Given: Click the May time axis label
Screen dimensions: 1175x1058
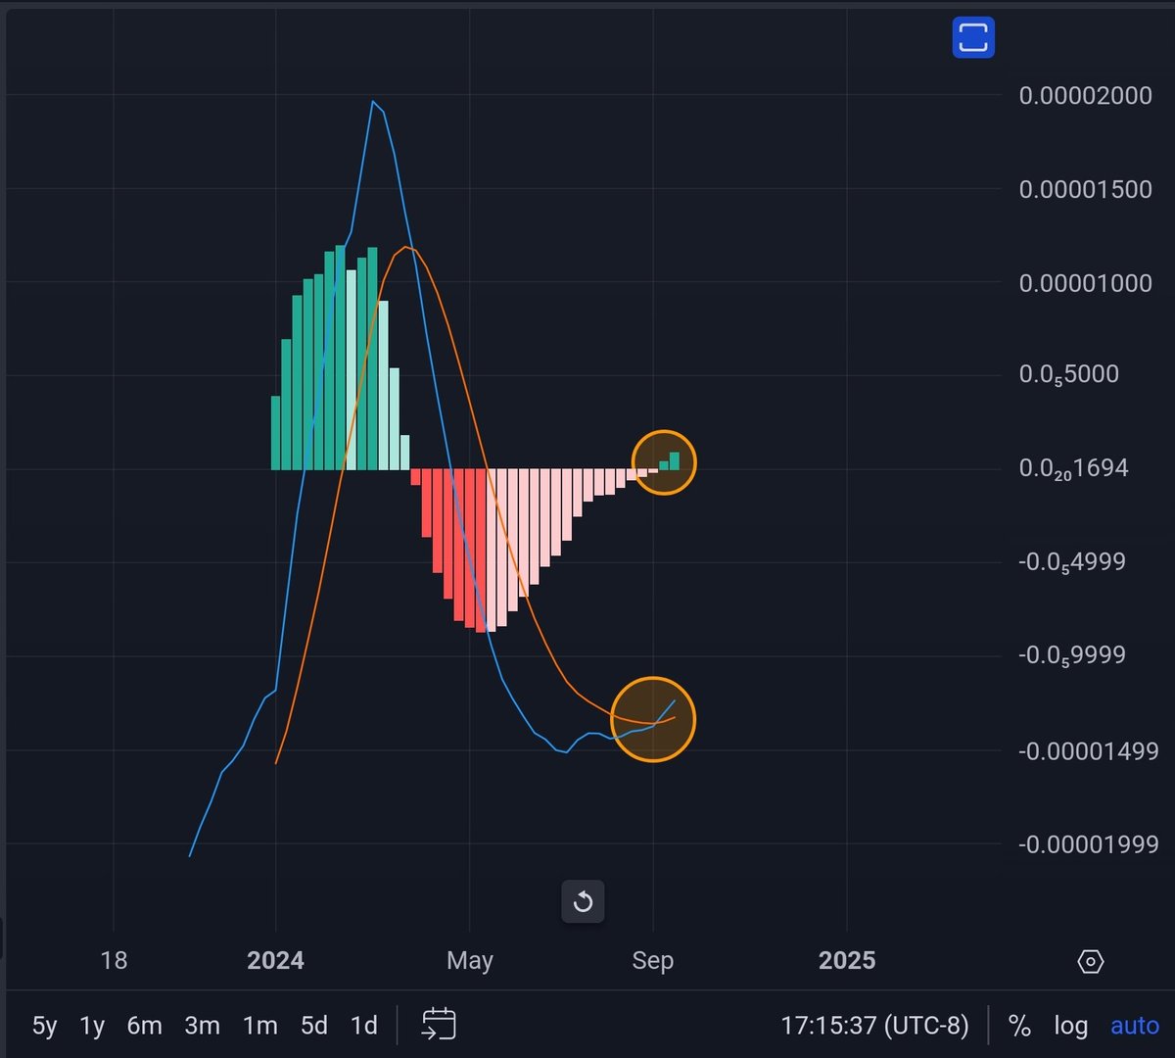Looking at the screenshot, I should tap(470, 960).
